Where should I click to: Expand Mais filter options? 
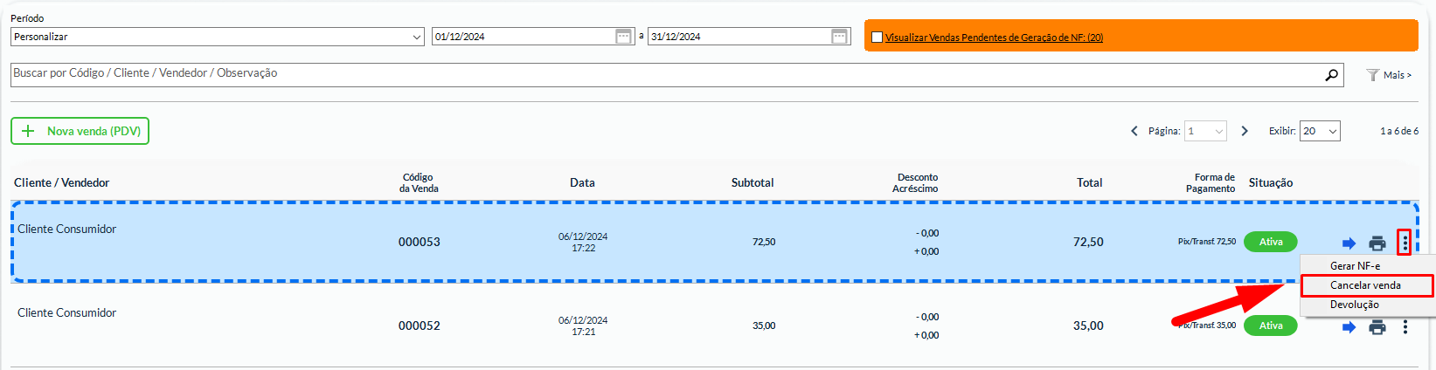[1389, 75]
